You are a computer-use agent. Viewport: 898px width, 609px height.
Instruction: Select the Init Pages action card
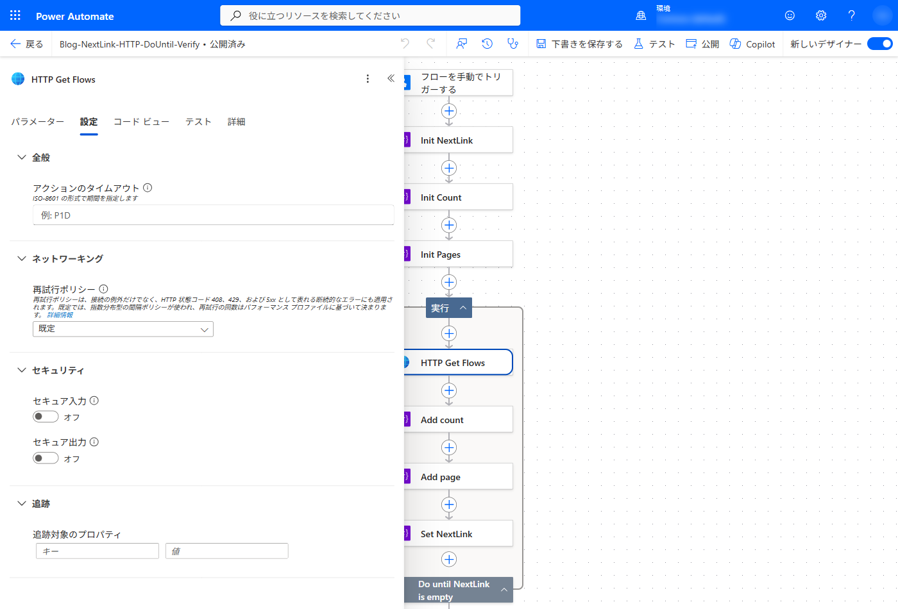(459, 254)
